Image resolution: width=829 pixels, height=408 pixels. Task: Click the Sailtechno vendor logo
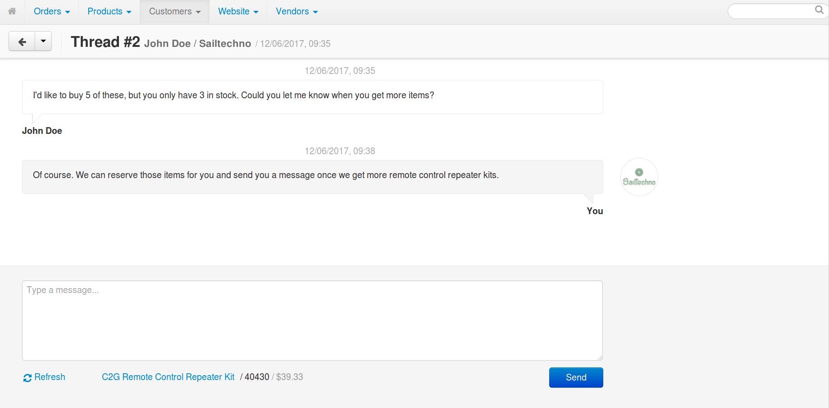639,177
